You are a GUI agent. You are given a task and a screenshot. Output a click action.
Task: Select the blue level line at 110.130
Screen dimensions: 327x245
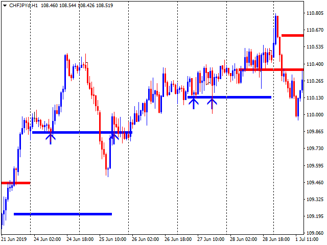(x=229, y=97)
